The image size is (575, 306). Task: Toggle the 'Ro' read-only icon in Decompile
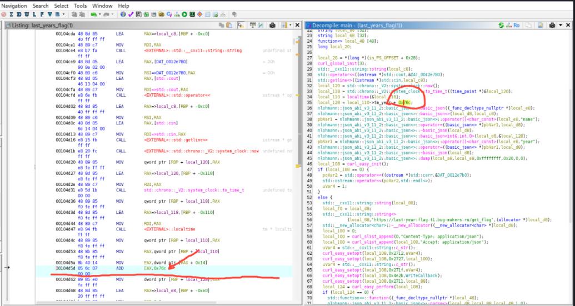click(x=516, y=26)
